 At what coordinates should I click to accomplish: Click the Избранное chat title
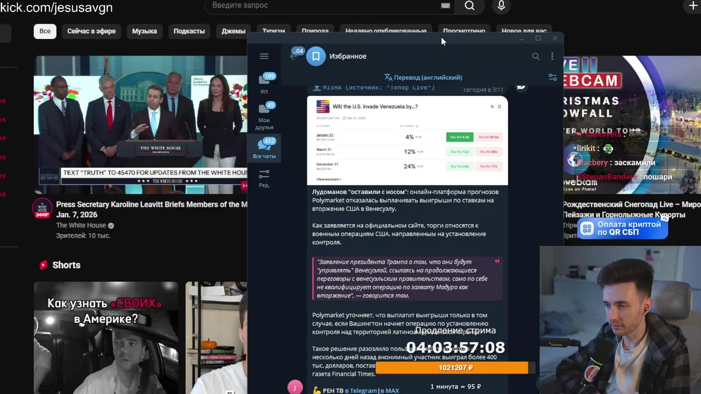click(348, 56)
